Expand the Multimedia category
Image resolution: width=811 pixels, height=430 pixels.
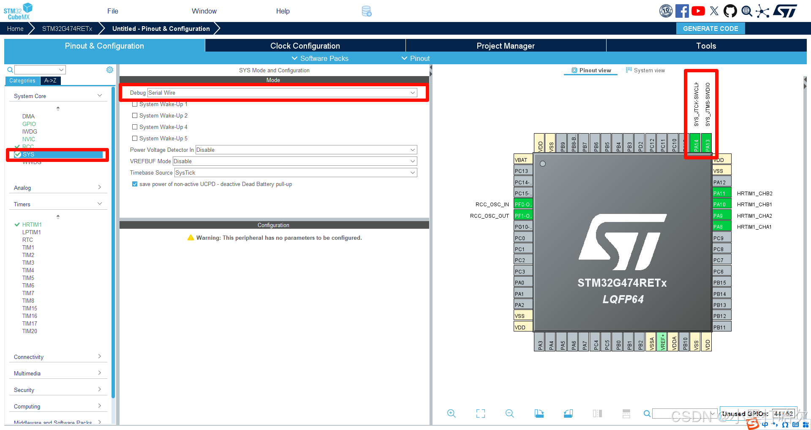pos(58,373)
